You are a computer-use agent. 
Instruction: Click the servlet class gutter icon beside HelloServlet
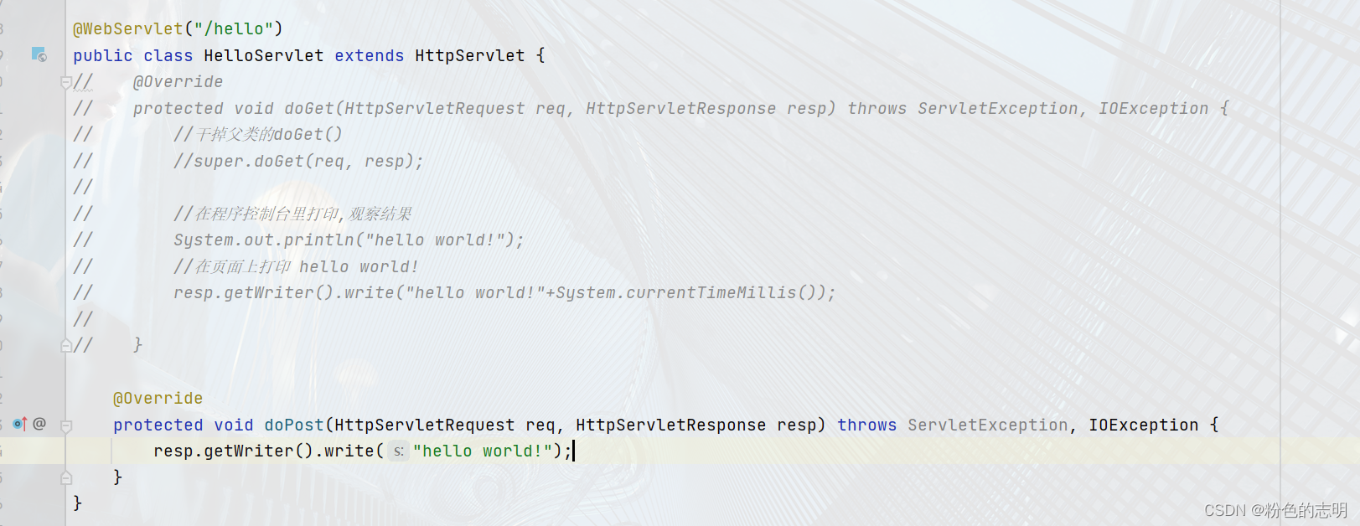click(39, 54)
